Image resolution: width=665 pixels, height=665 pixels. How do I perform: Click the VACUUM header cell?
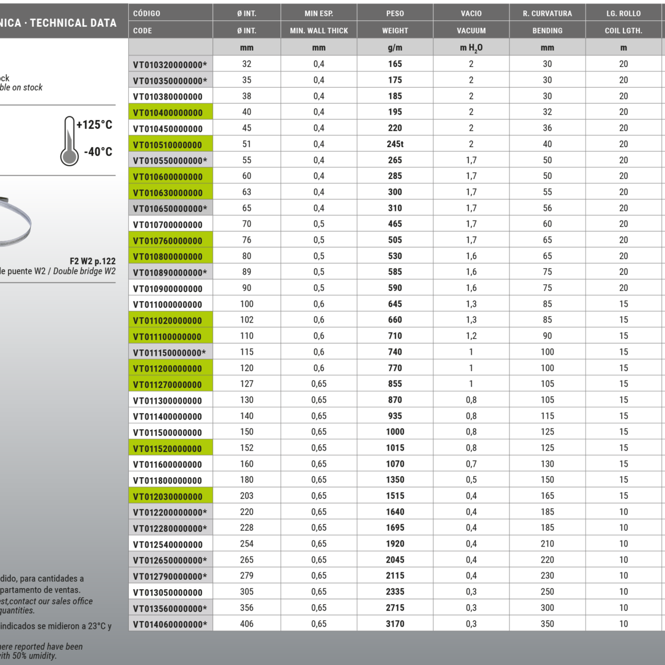[471, 30]
